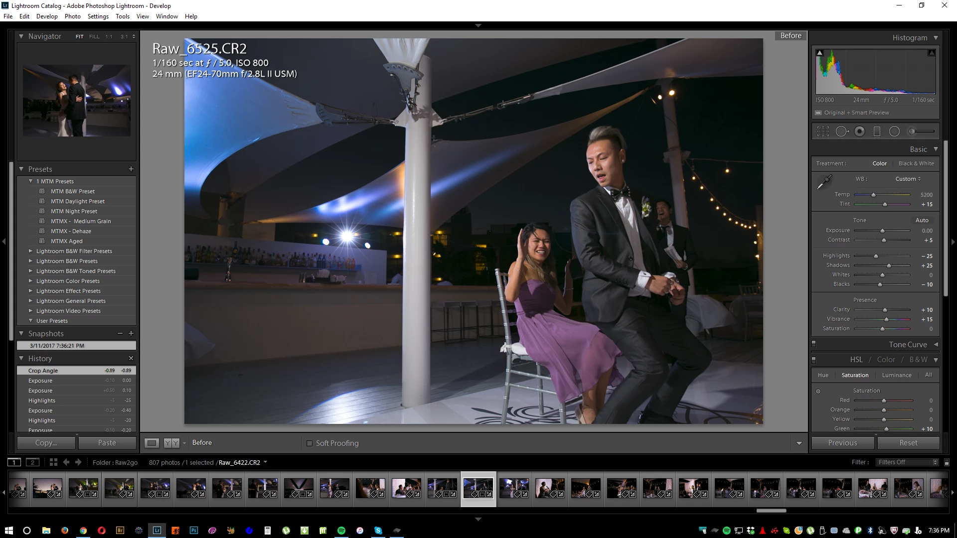Open the Develop menu

(x=47, y=16)
